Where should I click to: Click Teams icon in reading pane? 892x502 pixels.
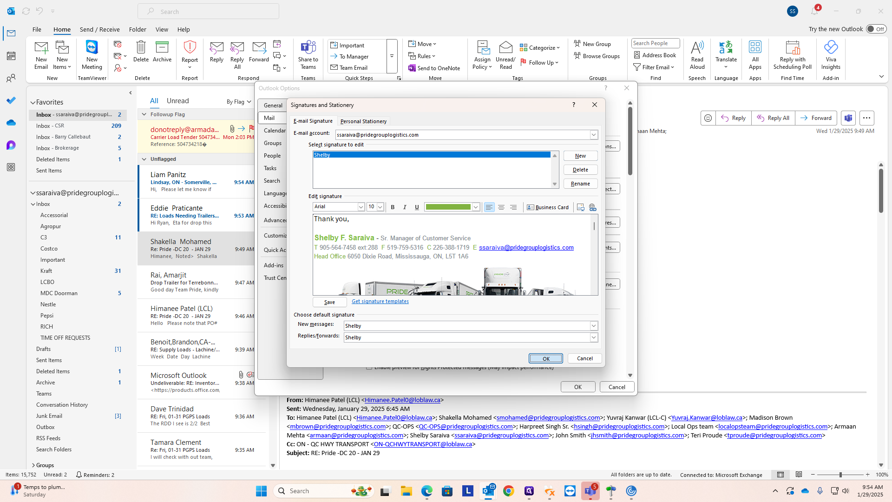[x=848, y=118]
